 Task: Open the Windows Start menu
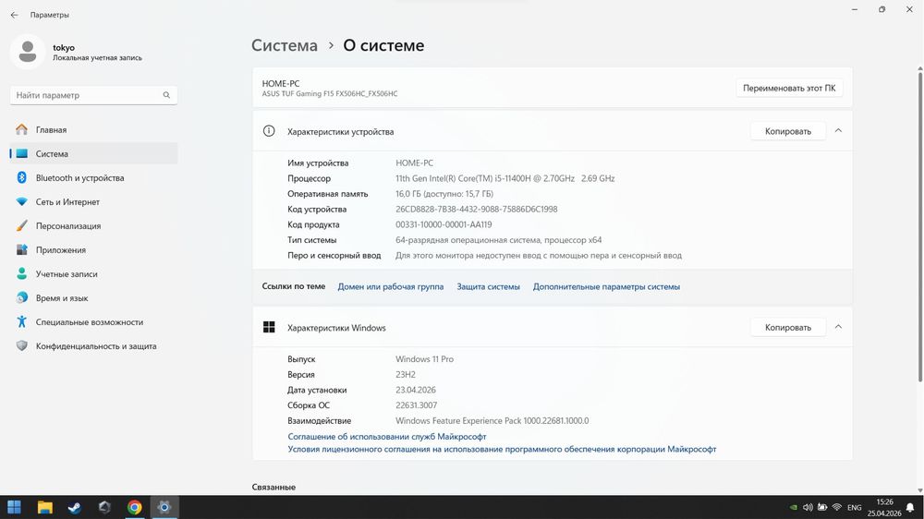click(14, 507)
